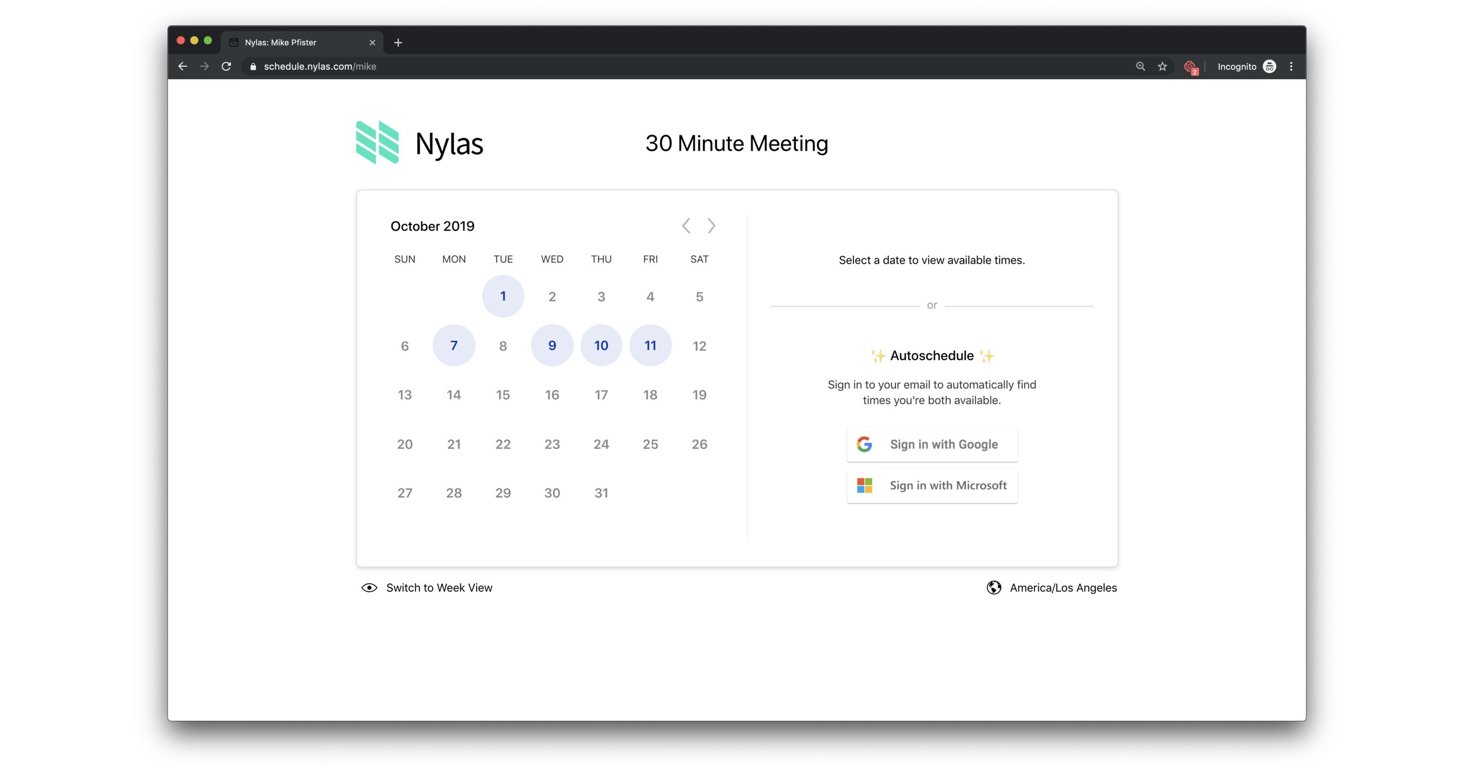Click the globe icon next to the timezone
1474x771 pixels.
(994, 588)
